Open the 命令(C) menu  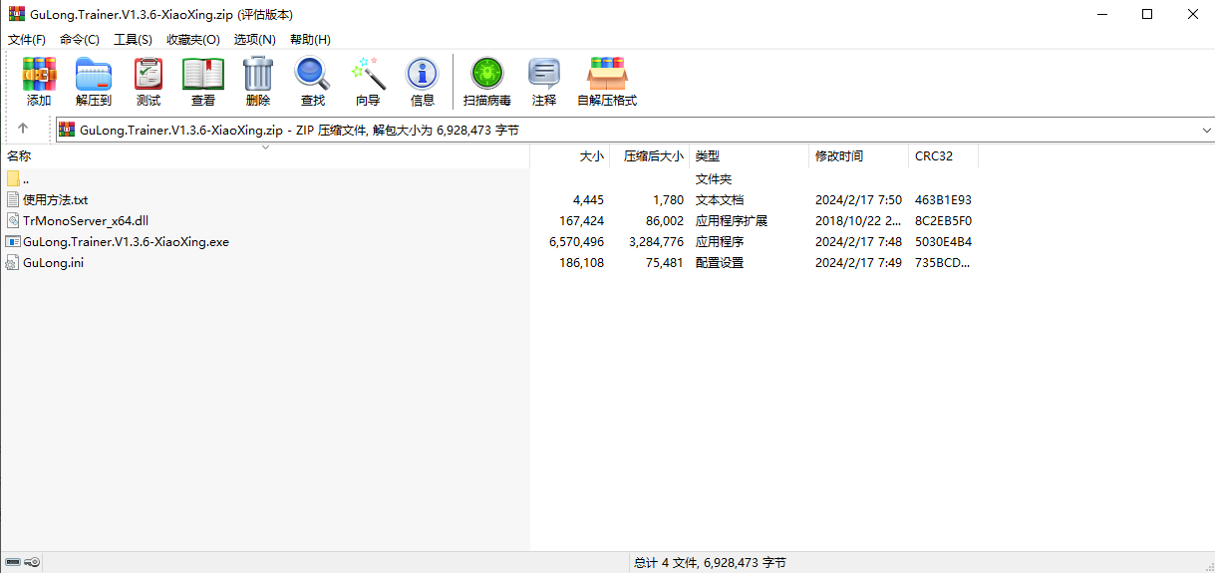coord(80,40)
